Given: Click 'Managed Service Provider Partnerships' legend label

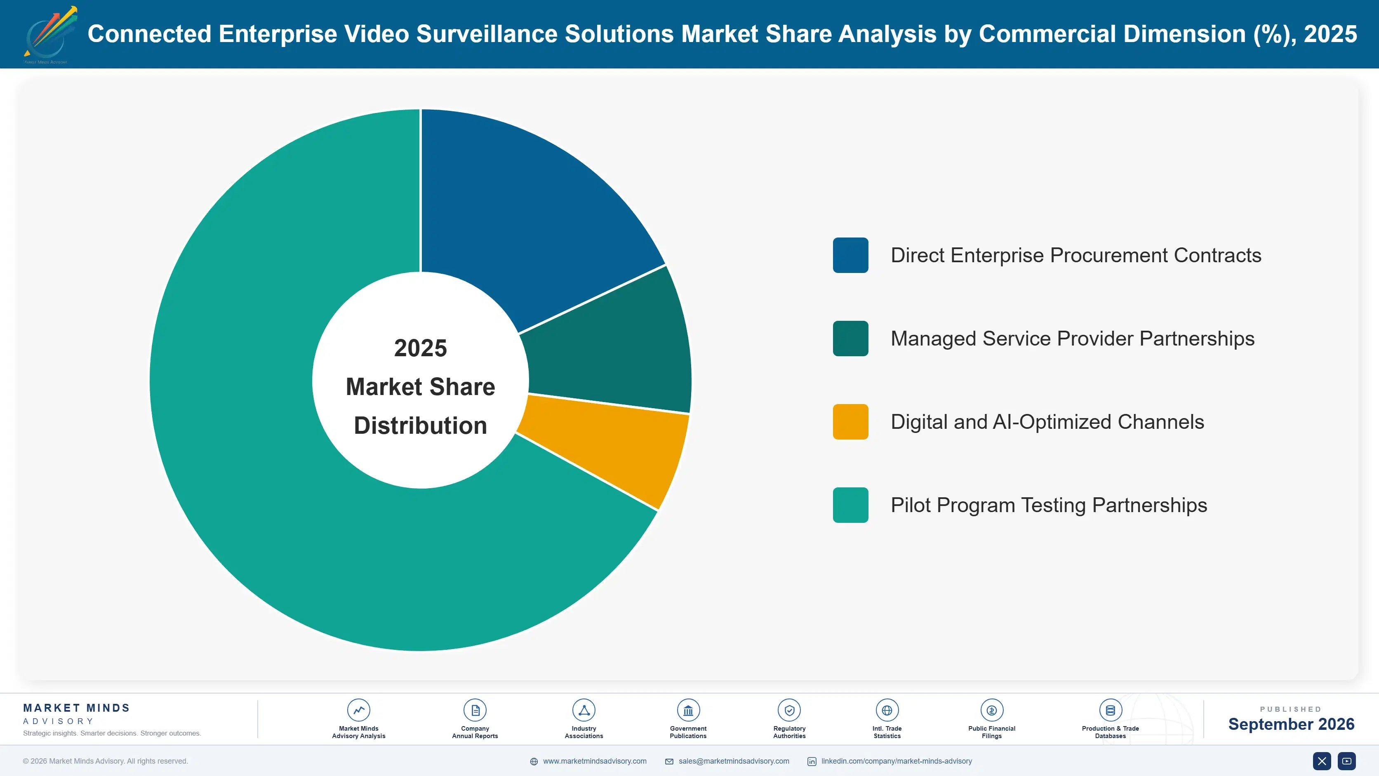Looking at the screenshot, I should (1073, 338).
